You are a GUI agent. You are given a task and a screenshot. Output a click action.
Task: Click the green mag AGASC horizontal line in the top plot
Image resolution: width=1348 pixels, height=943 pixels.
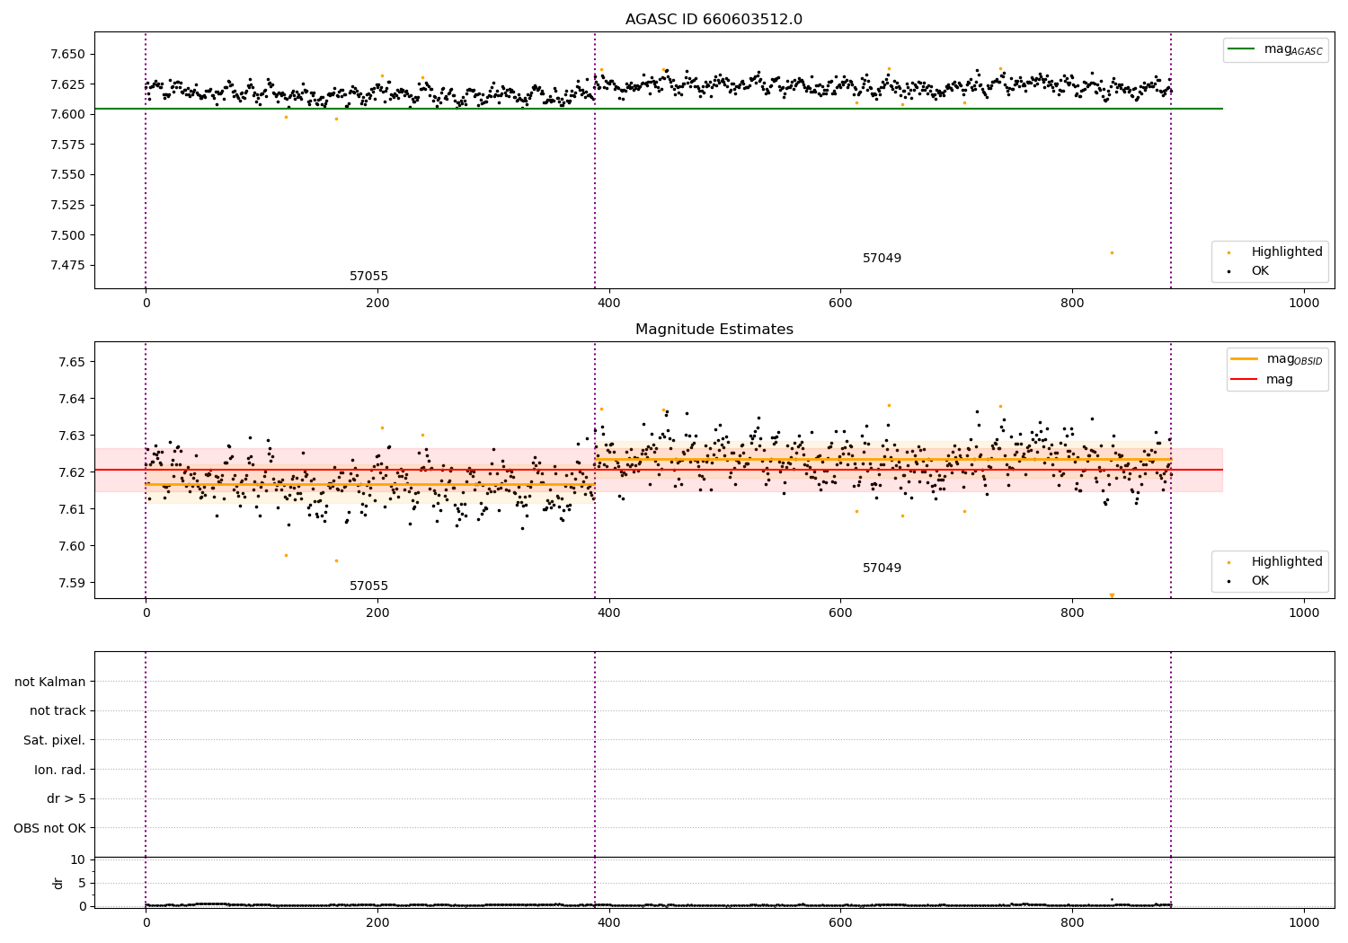(659, 109)
